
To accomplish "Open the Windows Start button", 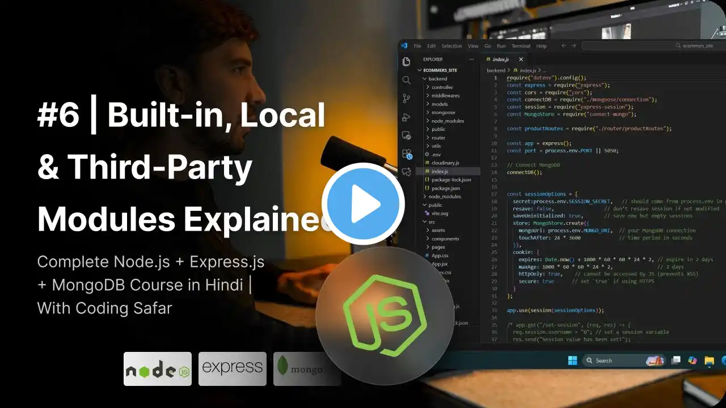I will 572,360.
